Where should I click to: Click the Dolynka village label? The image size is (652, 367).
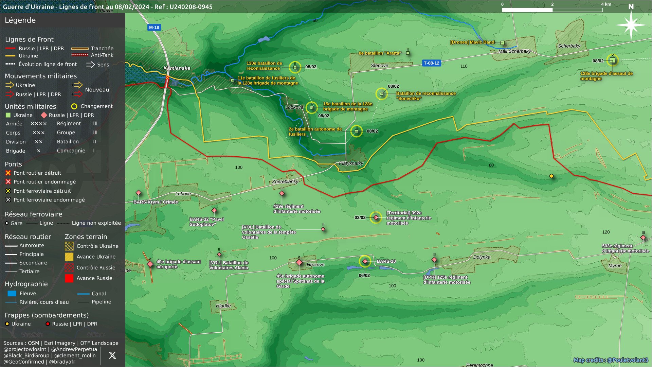(x=482, y=257)
